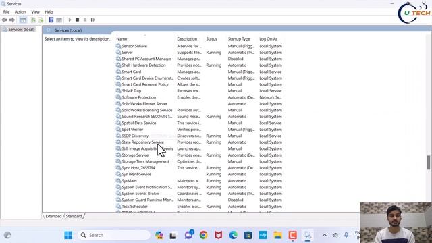
Task: Click the Pause Service icon
Action: tap(85, 20)
